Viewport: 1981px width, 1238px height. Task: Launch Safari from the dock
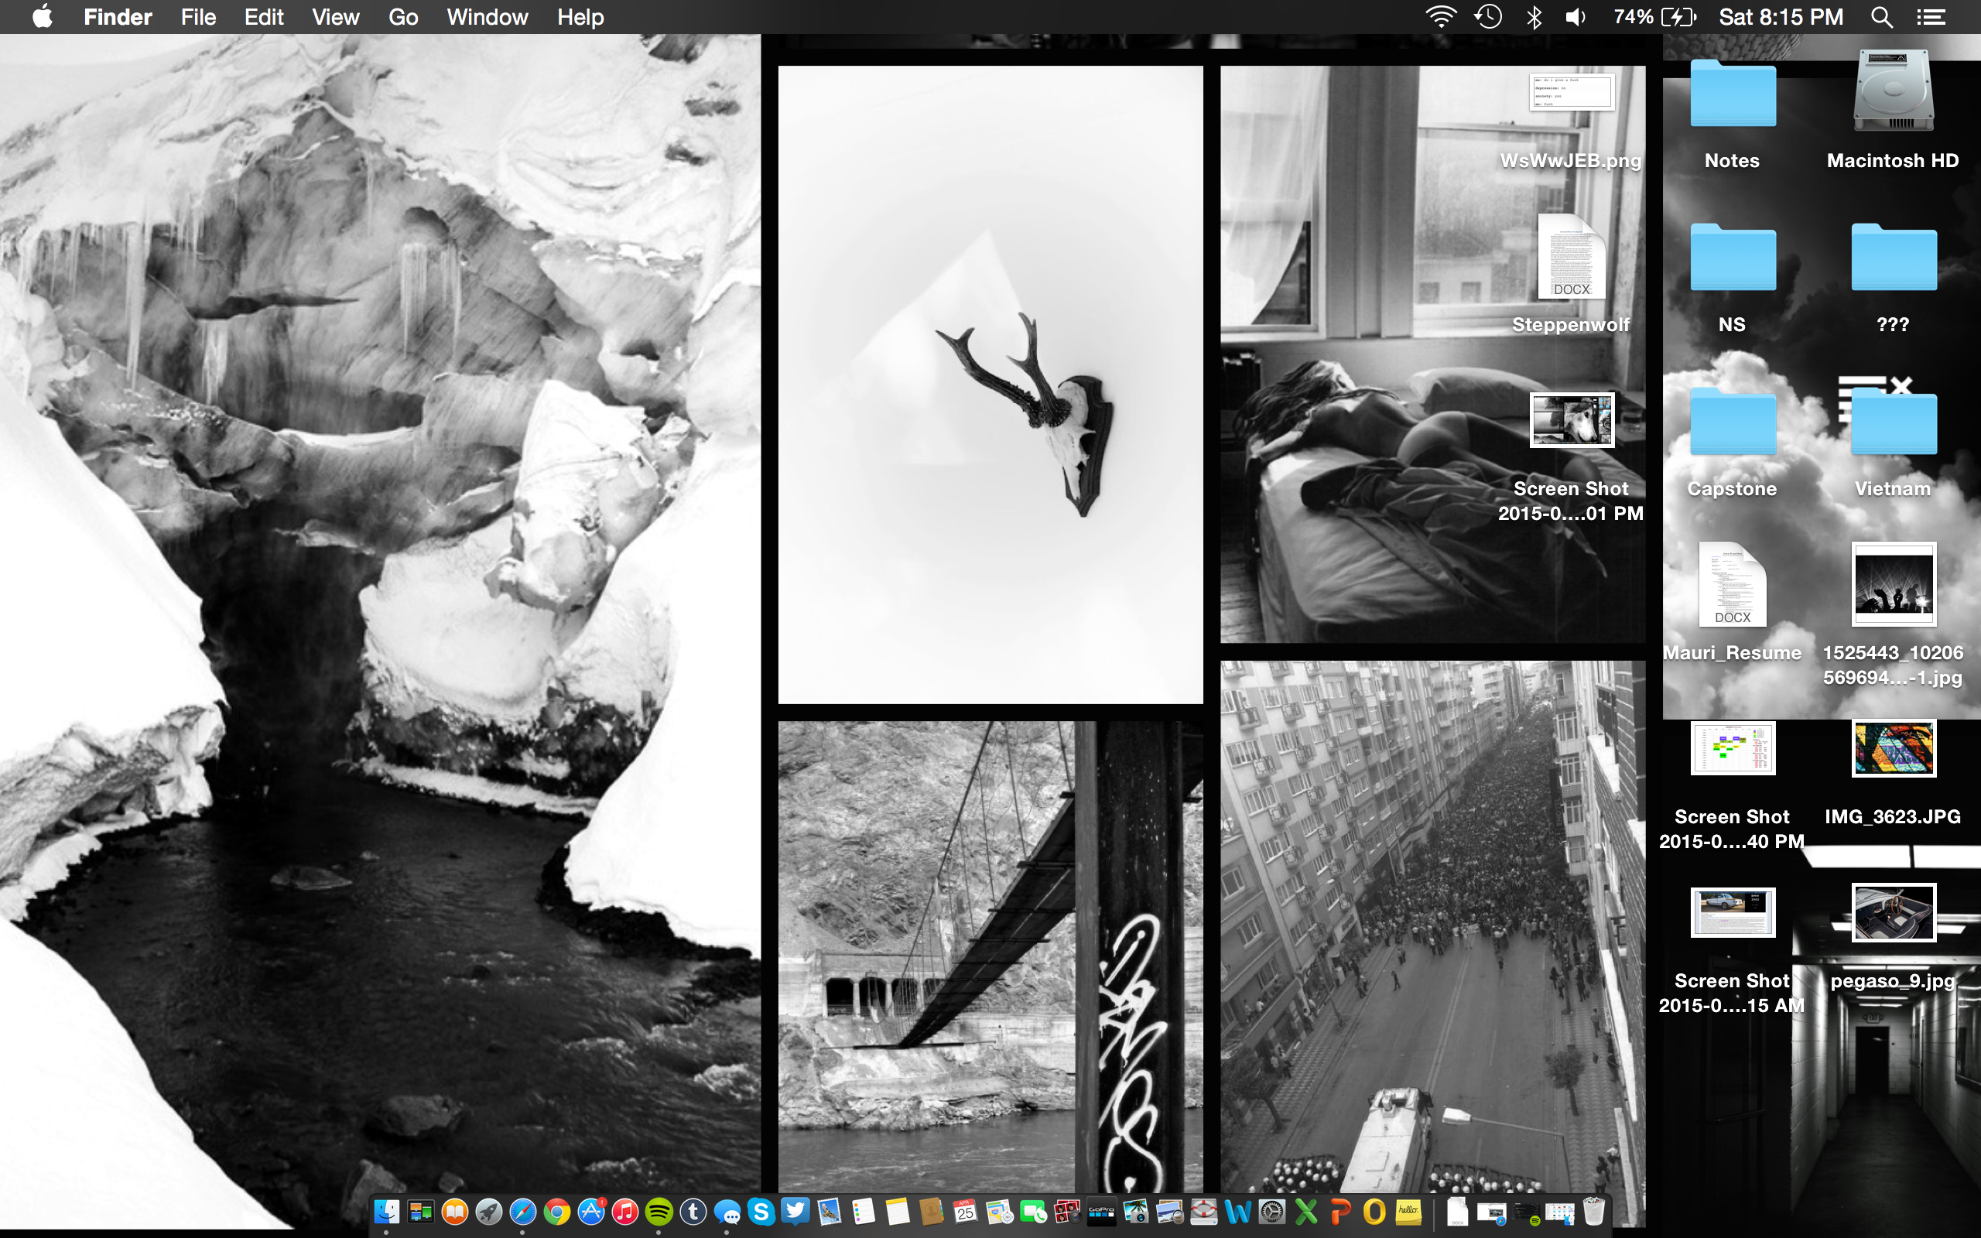[523, 1211]
